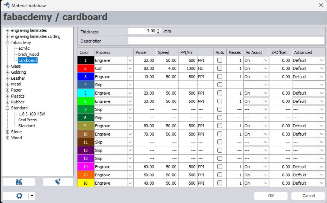
Task: Close the Material database dialog
Action: 321,5
